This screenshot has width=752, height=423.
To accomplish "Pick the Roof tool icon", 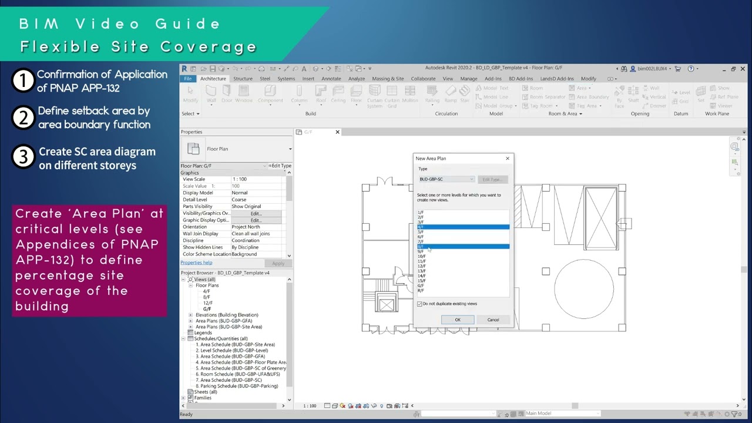I will 321,93.
